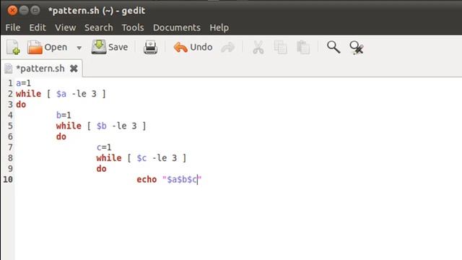Expand the Open recent files dropdown arrow

click(79, 48)
